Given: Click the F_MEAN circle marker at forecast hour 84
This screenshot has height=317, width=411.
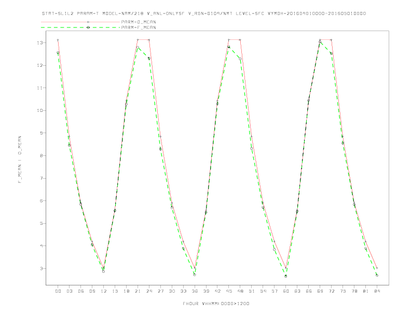Looking at the screenshot, I should tap(377, 275).
